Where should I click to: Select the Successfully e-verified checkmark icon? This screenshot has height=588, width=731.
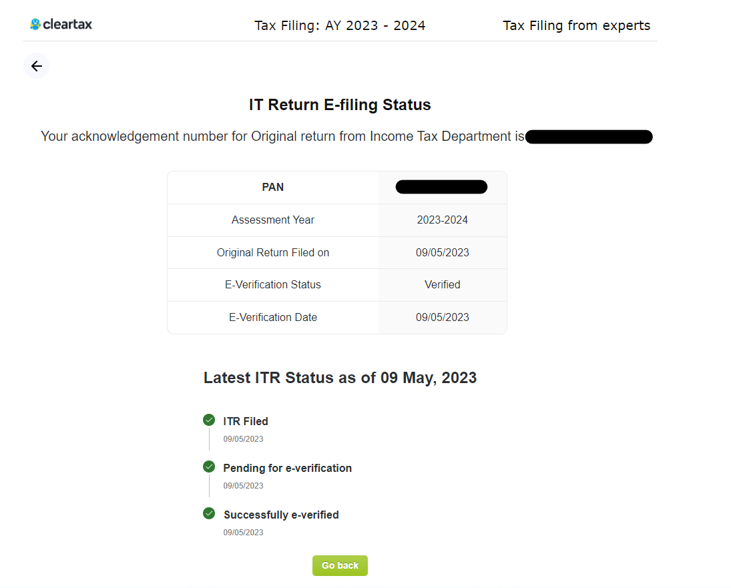209,514
